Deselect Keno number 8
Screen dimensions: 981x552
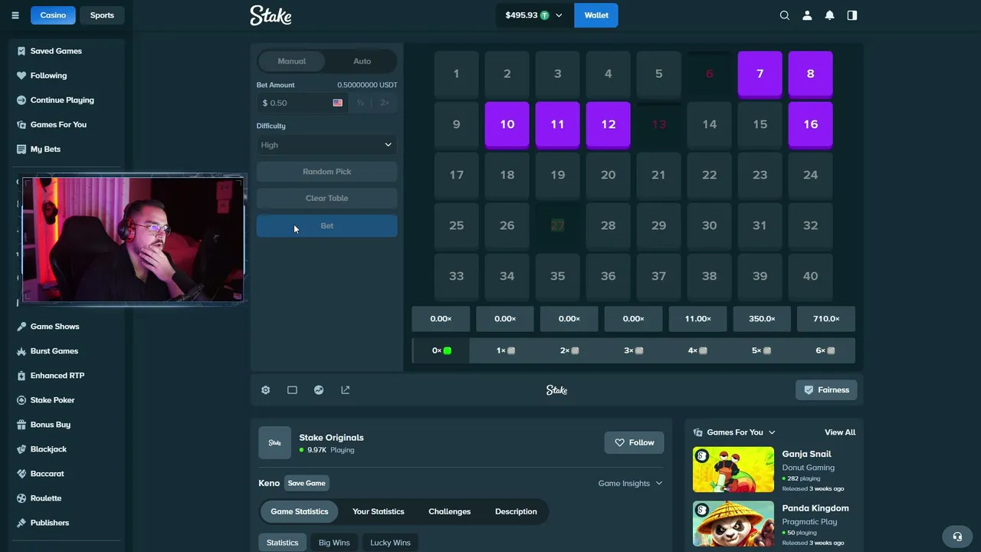point(810,74)
